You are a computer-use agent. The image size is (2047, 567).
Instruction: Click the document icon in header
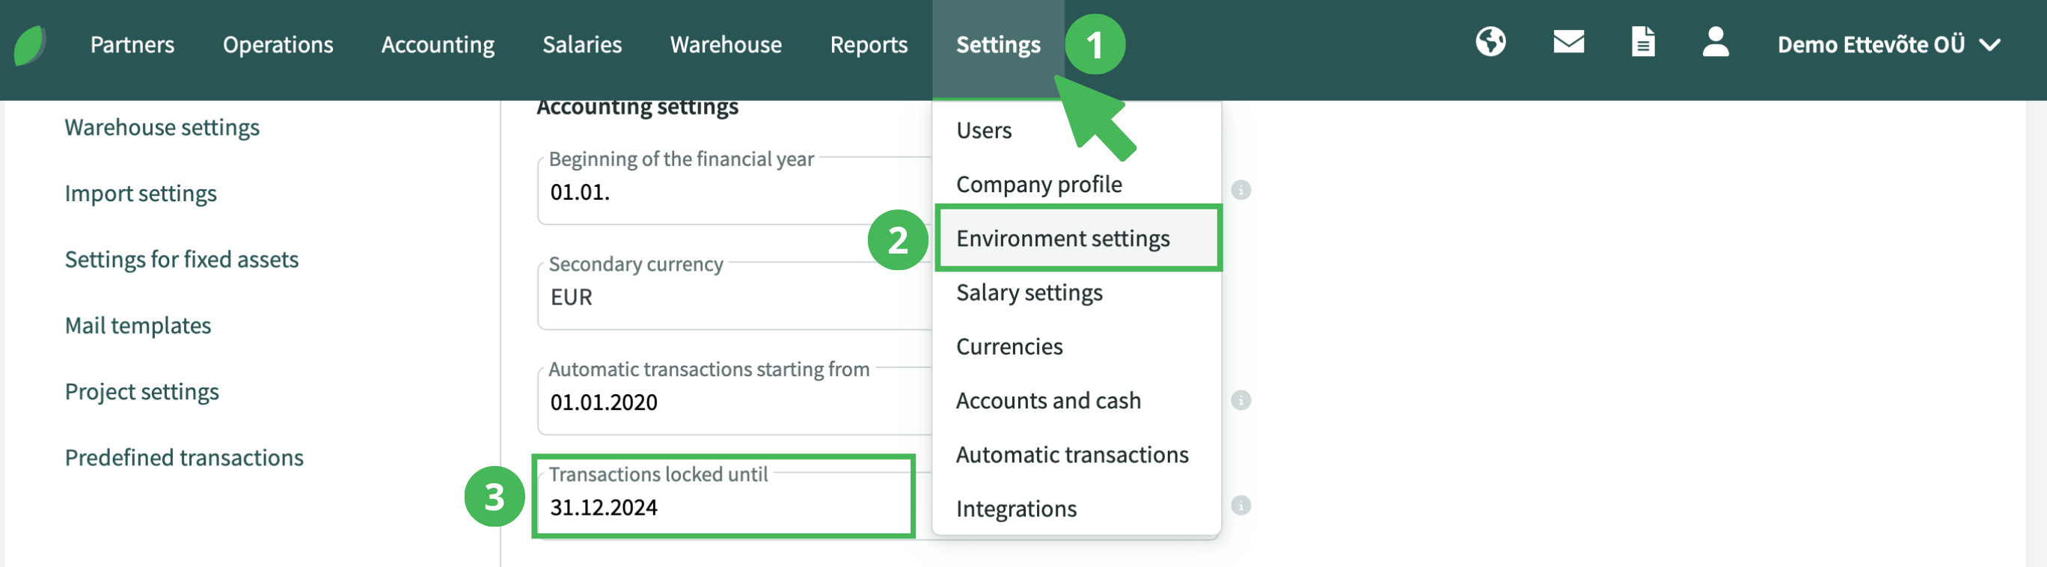tap(1642, 42)
